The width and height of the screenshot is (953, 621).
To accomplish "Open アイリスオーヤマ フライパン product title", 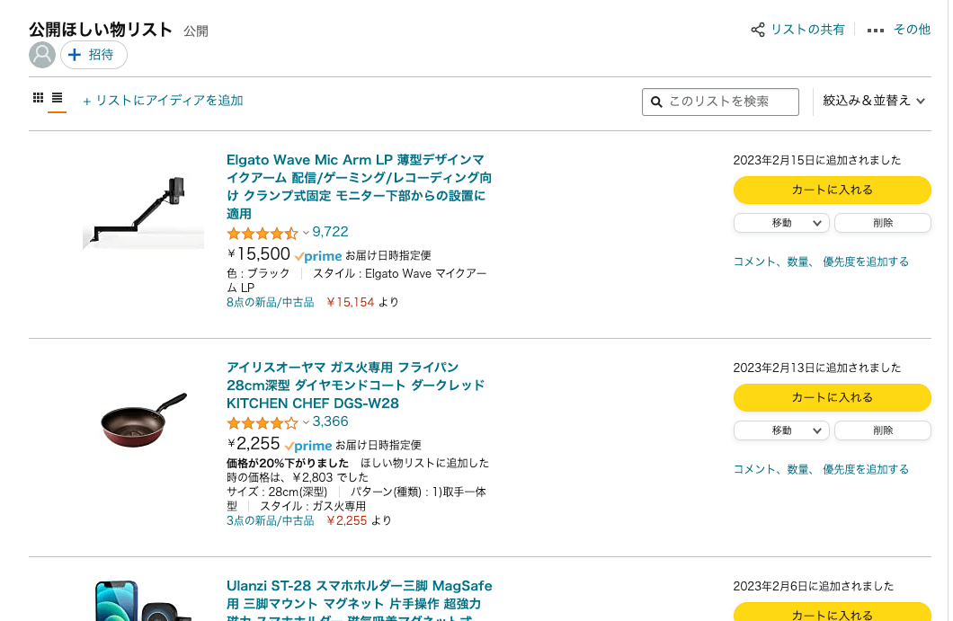I will click(355, 386).
